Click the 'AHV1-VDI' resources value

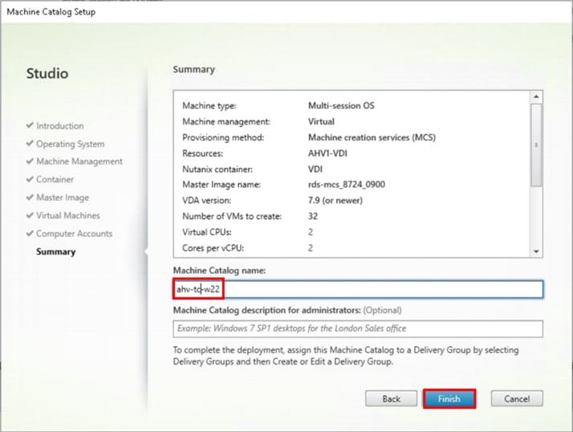point(327,153)
